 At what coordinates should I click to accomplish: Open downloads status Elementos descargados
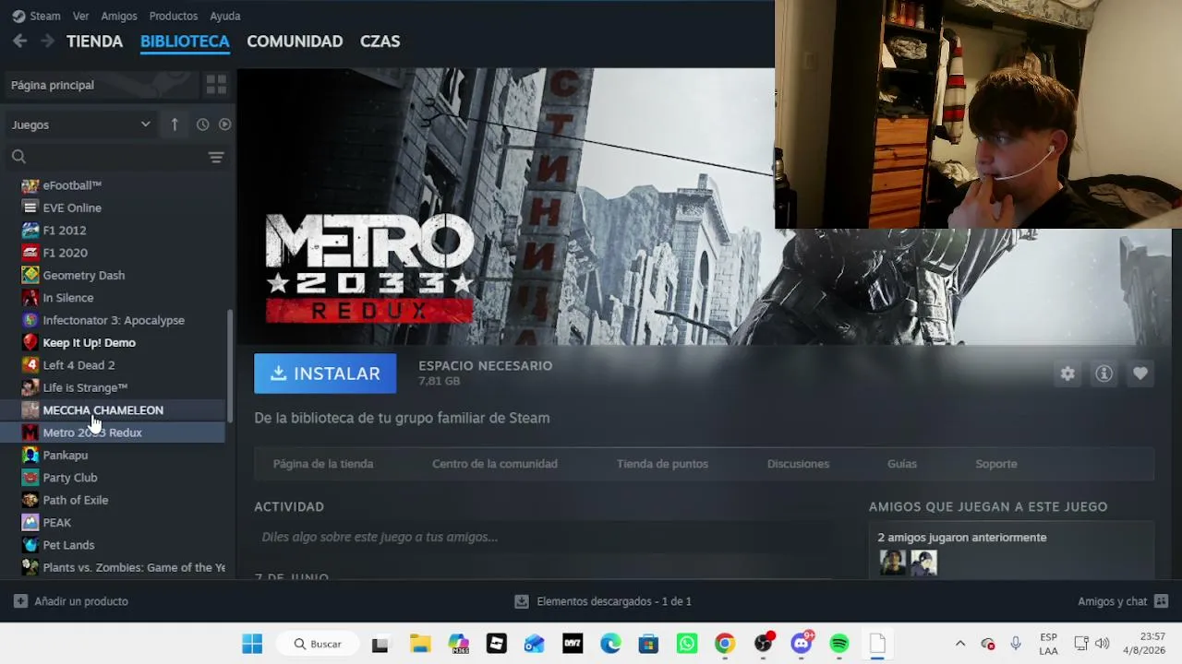tap(603, 601)
